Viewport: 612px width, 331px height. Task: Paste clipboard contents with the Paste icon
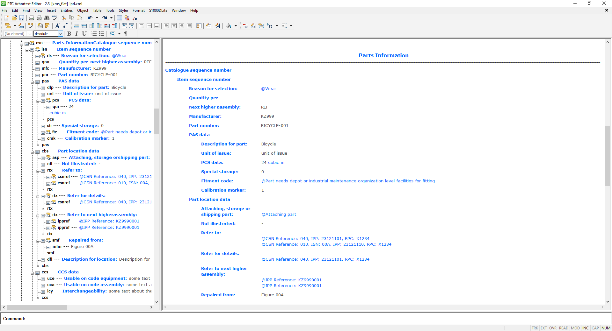click(79, 18)
